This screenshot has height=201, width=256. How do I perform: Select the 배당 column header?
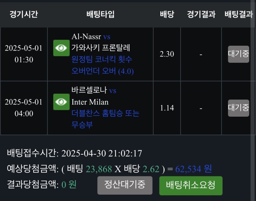tap(167, 14)
